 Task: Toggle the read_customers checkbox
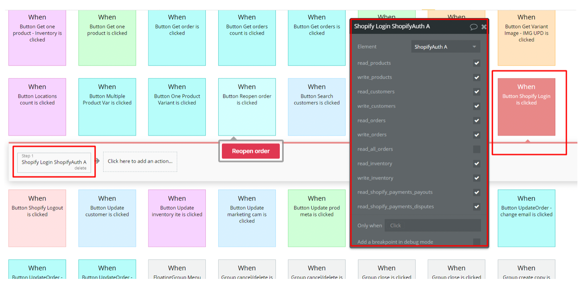(476, 92)
